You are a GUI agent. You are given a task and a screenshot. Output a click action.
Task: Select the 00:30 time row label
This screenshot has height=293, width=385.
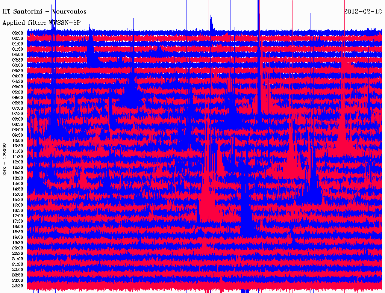18,39
